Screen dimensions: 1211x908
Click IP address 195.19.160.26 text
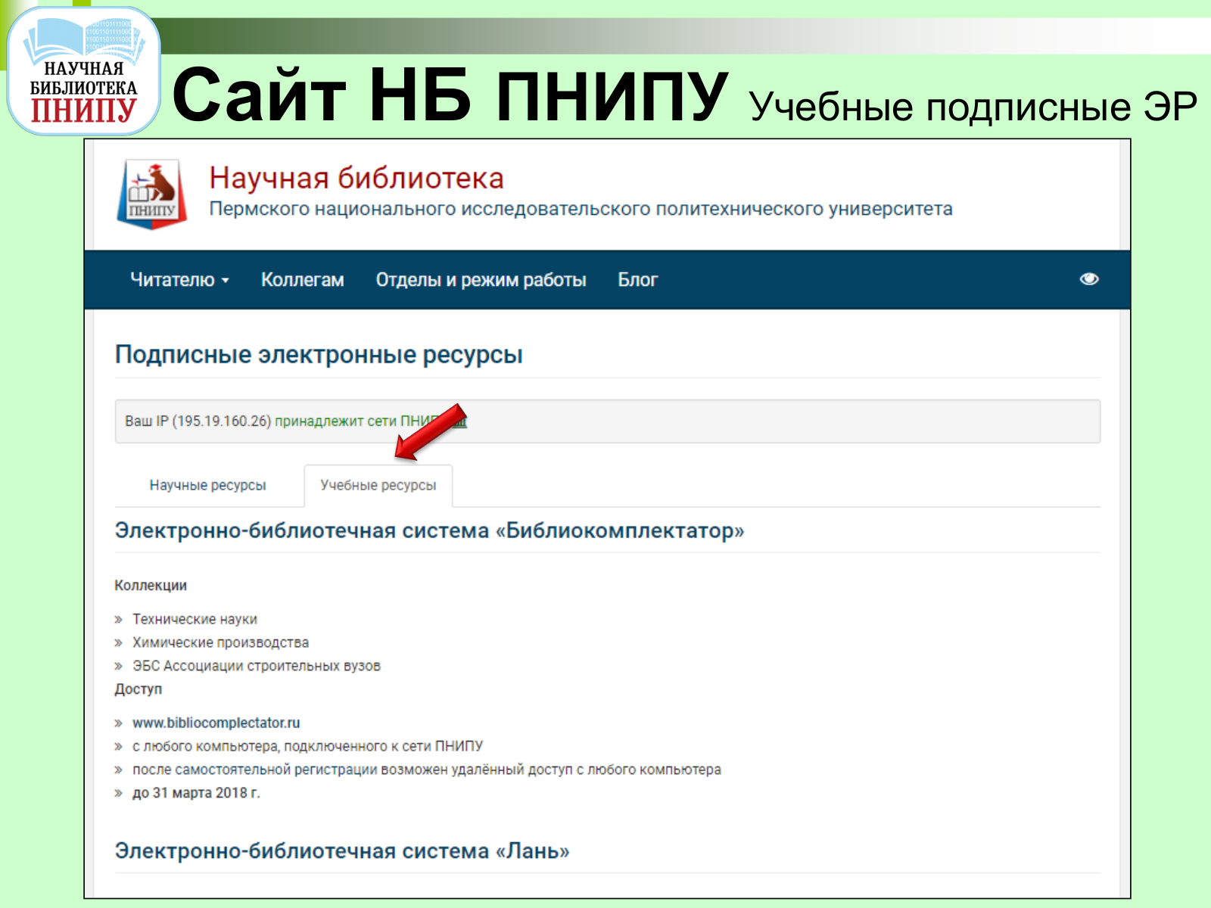pyautogui.click(x=222, y=421)
